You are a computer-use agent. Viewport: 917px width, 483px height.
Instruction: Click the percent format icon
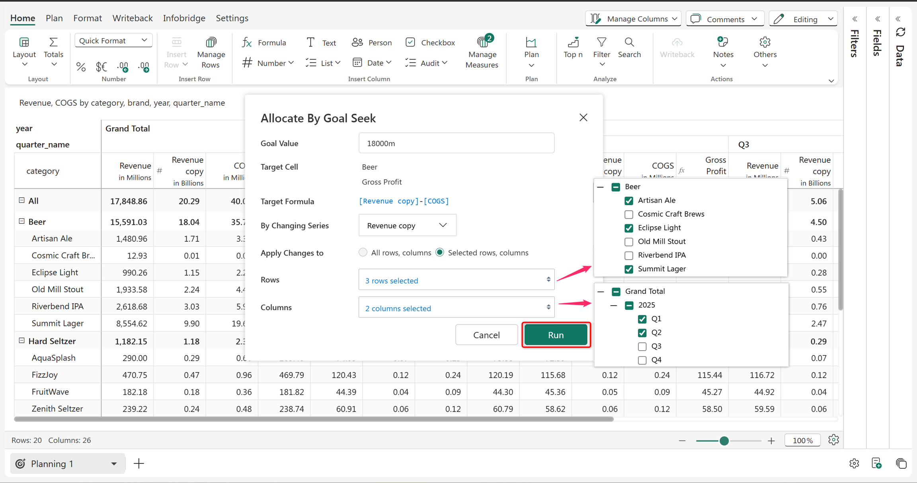[x=81, y=67]
